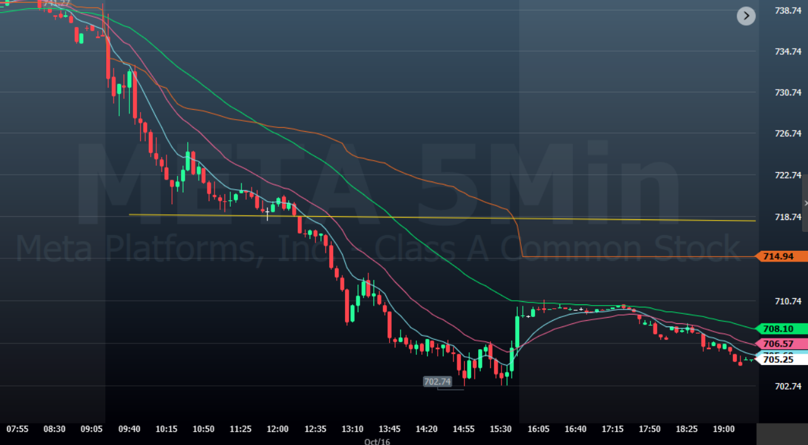Click the 08:30 time axis label

54,429
